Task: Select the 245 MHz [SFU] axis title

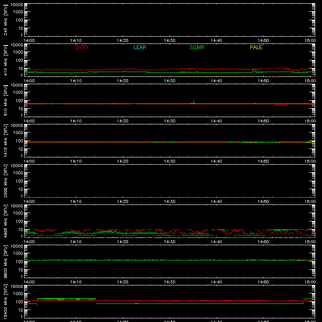Action: [5, 20]
